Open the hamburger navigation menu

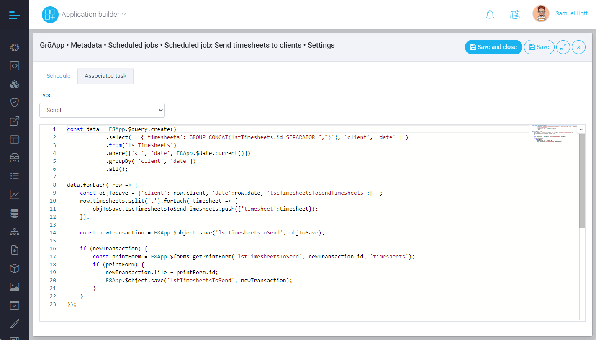tap(14, 15)
